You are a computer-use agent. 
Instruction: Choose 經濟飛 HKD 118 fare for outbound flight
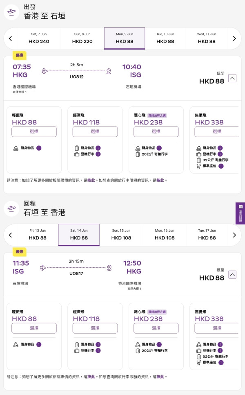click(x=95, y=131)
